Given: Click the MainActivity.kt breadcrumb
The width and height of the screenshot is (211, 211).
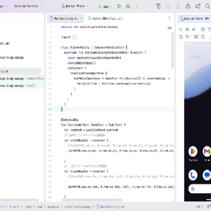Looking at the screenshot, I should click(110, 207).
